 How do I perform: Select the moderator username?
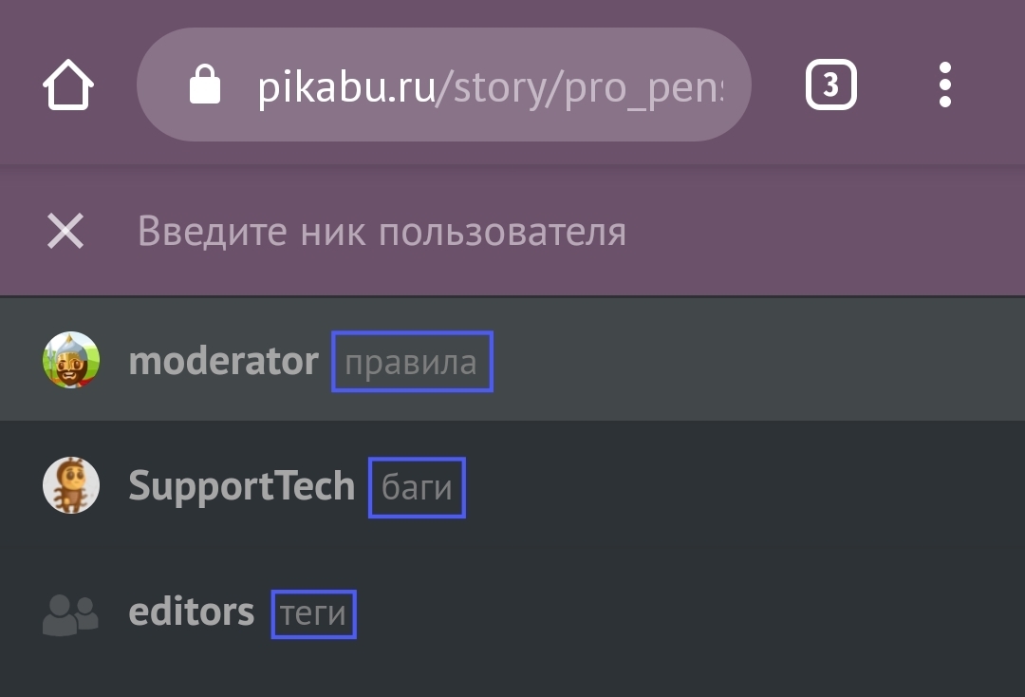[223, 361]
